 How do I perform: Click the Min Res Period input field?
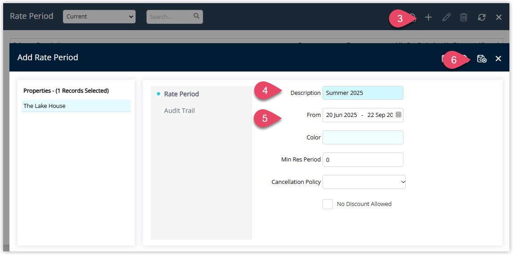tap(363, 160)
